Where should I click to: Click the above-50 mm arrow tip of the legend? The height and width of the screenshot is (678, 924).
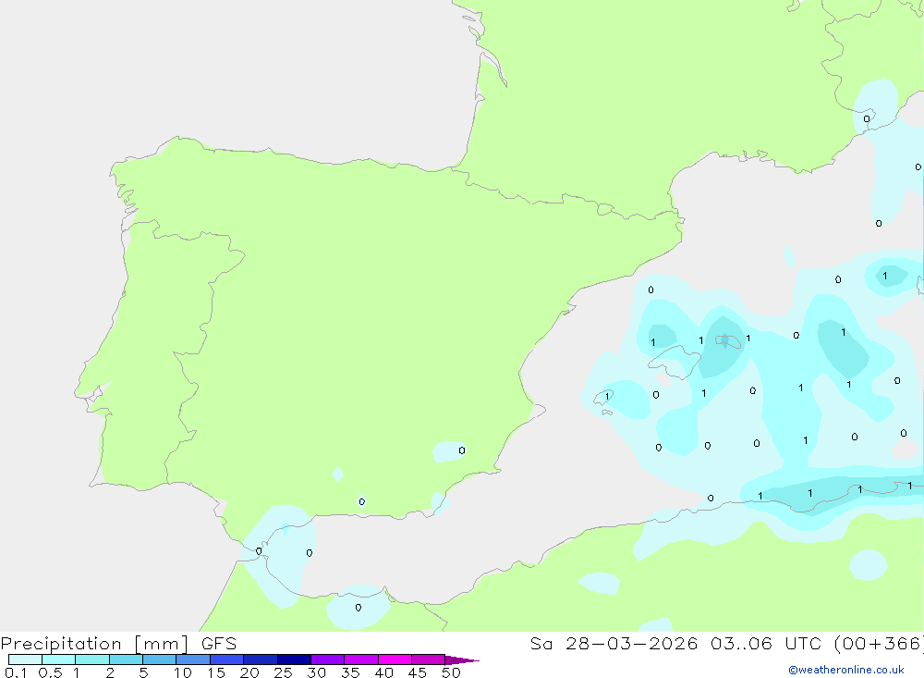click(x=462, y=660)
